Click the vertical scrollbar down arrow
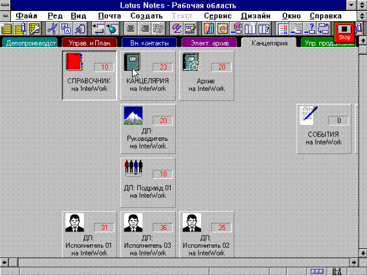Screen dimensions: 367x276 [362, 253]
